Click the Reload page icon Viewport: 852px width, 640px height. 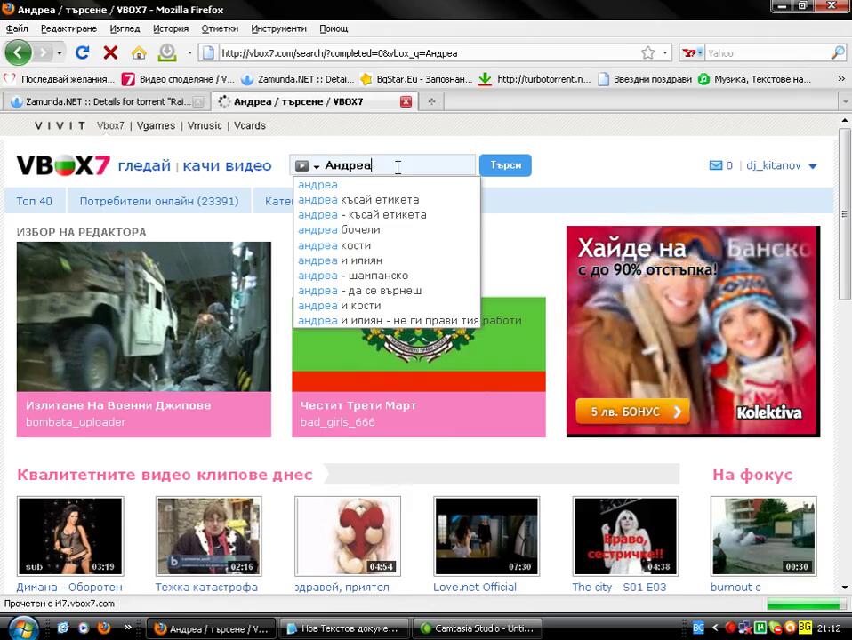coord(82,52)
